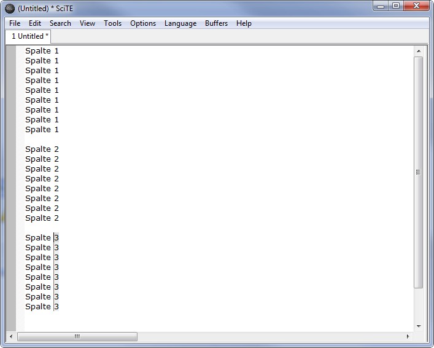This screenshot has height=348, width=434.
Task: Click the horizontal scrollbar right arrow
Action: (x=409, y=337)
